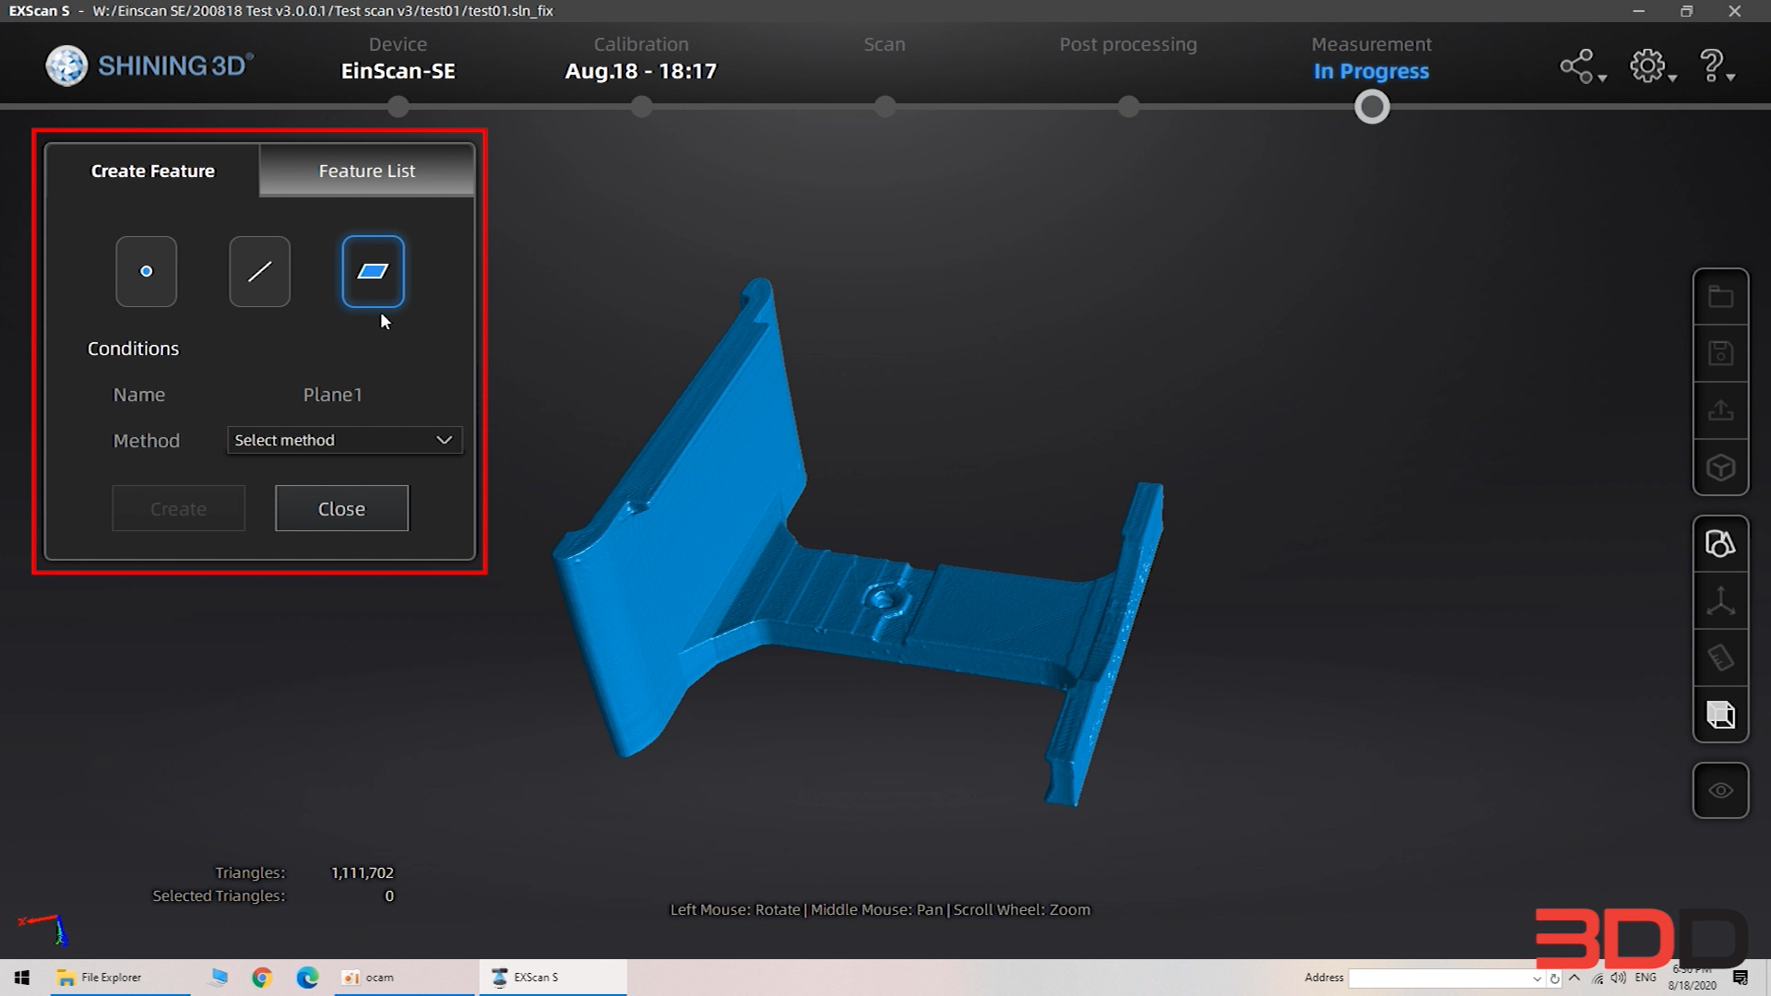The image size is (1771, 996).
Task: Click the Post processing step marker
Action: (x=1128, y=107)
